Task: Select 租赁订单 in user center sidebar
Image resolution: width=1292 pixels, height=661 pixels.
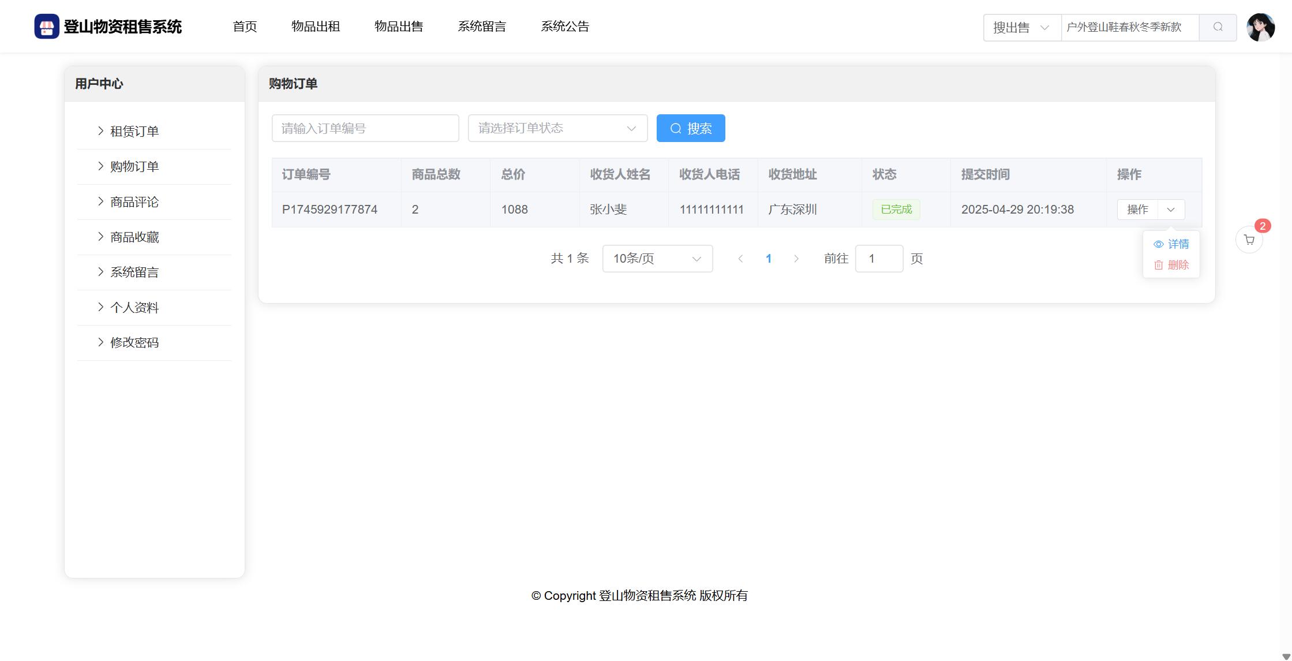Action: [x=134, y=132]
